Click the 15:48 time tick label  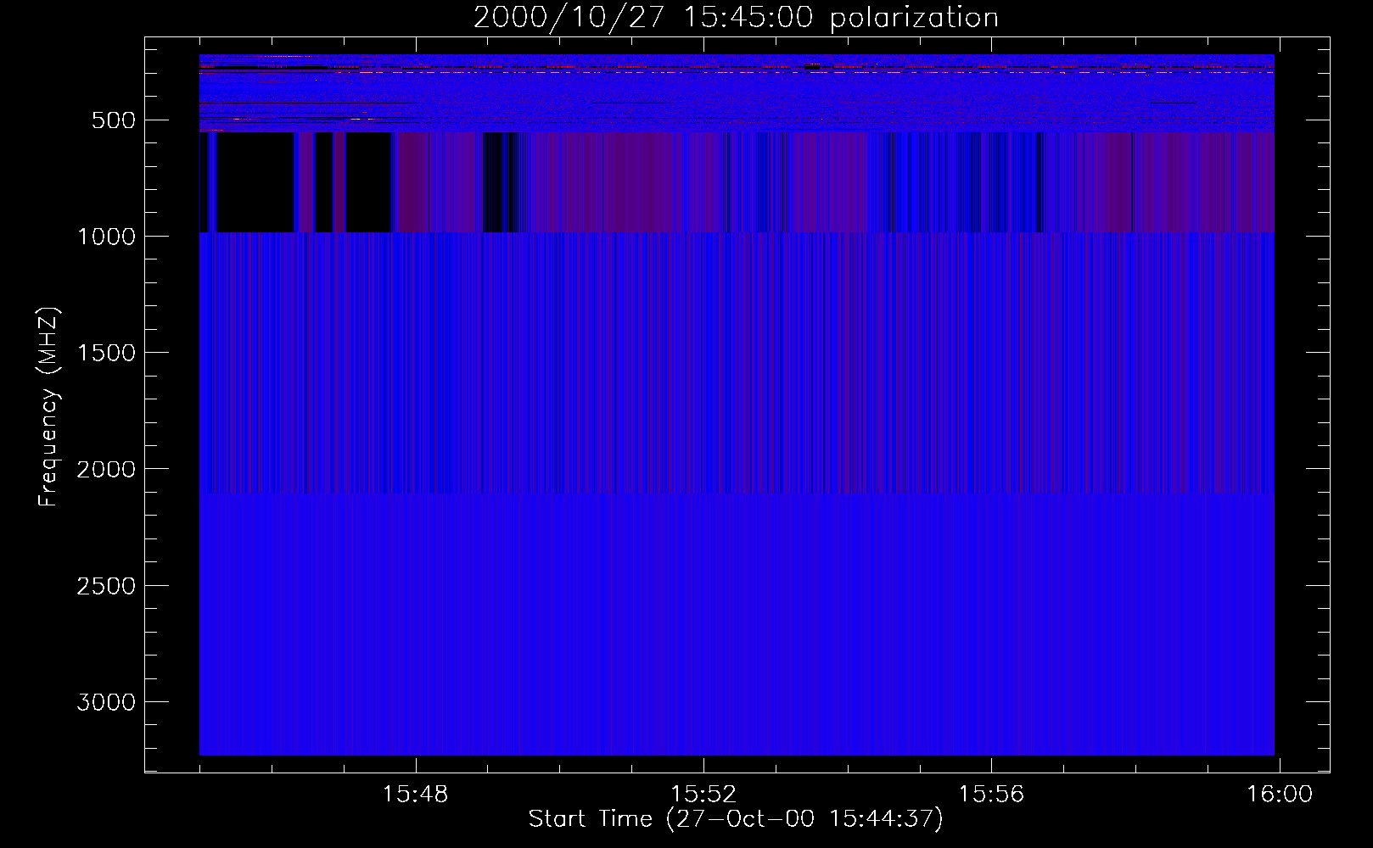point(415,795)
